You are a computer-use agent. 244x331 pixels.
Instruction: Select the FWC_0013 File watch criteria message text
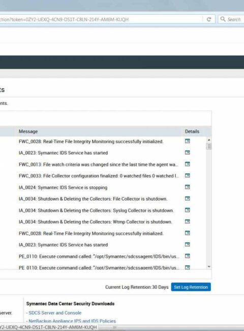(x=99, y=164)
